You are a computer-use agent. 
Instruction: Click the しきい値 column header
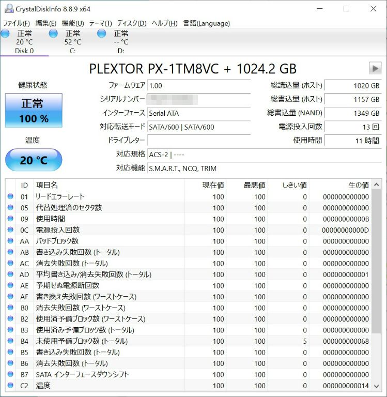tap(288, 185)
